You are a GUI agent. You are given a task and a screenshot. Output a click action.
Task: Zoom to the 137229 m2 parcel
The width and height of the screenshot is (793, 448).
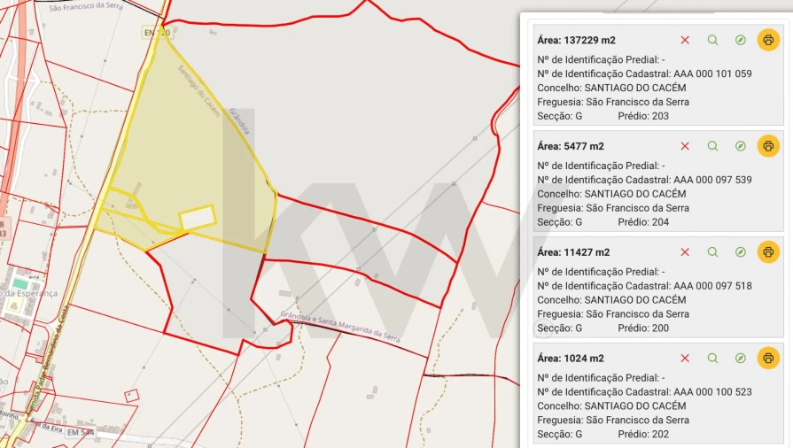tap(712, 40)
